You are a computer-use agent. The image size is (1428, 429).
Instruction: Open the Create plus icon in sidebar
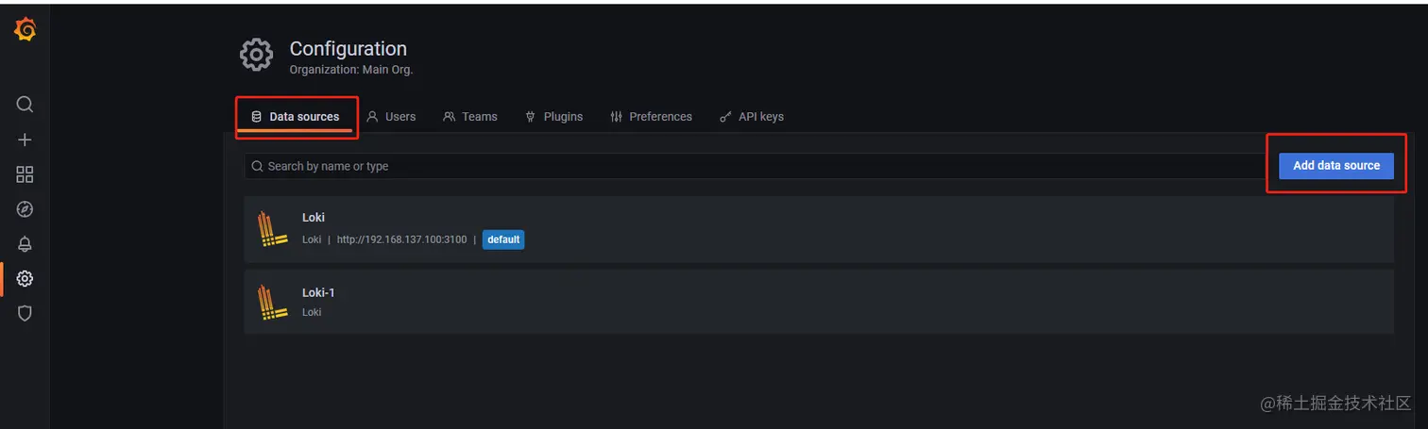25,140
